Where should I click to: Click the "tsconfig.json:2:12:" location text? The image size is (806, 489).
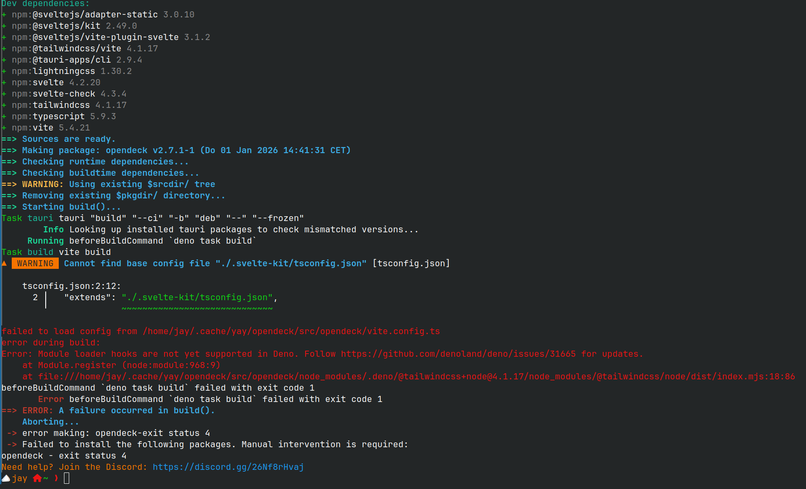click(x=71, y=286)
